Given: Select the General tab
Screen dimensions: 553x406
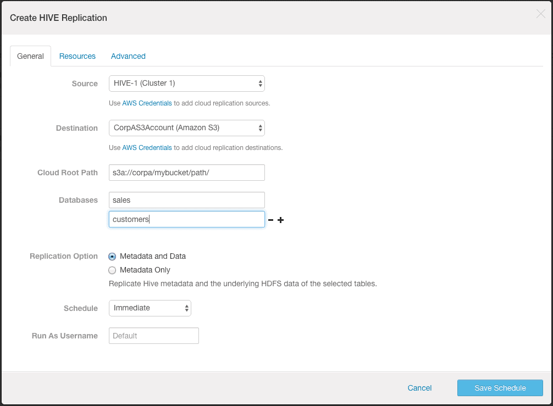Looking at the screenshot, I should pyautogui.click(x=30, y=55).
